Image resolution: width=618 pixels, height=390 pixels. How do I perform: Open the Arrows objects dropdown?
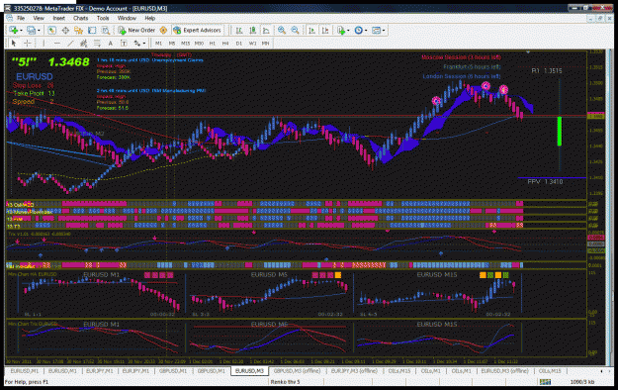click(143, 43)
